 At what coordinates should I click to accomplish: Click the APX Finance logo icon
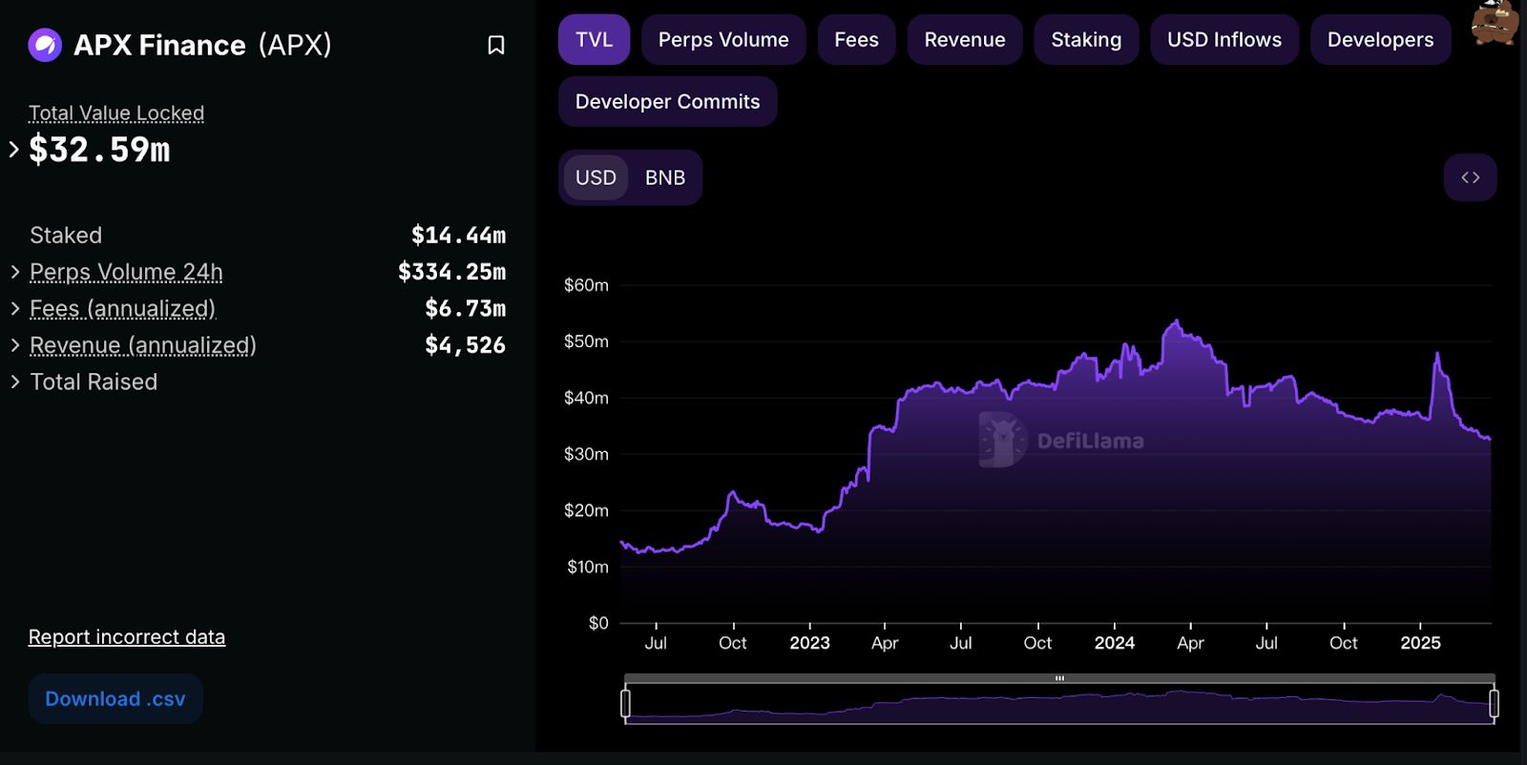45,45
